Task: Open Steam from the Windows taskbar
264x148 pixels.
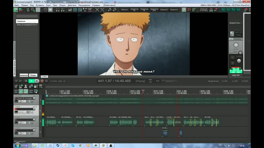Action: 57,145
